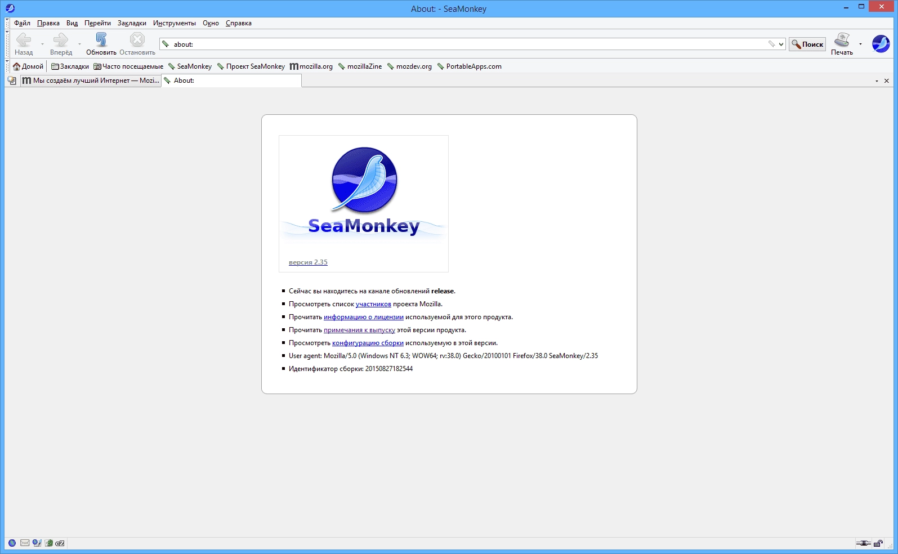
Task: Switch to Мы создаём лучший Интернет tab
Action: coord(91,81)
